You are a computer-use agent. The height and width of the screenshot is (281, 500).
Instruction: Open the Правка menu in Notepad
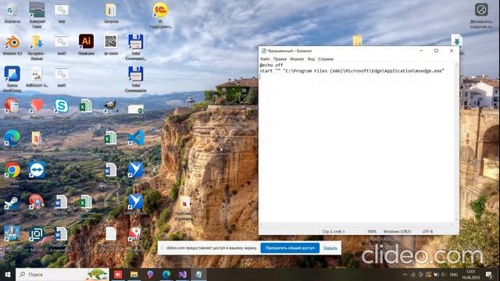[280, 59]
